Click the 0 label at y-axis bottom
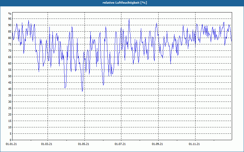 (10, 140)
